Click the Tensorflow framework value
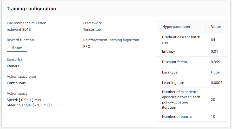Image resolution: width=232 pixels, height=129 pixels. 92,29
